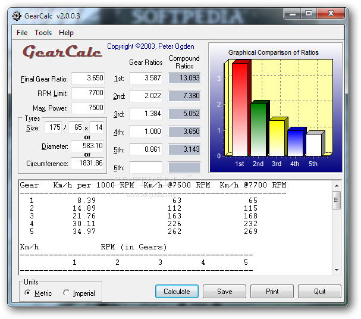Click the green 2nd gear bar in chart
Image resolution: width=361 pixels, height=319 pixels.
[259, 130]
